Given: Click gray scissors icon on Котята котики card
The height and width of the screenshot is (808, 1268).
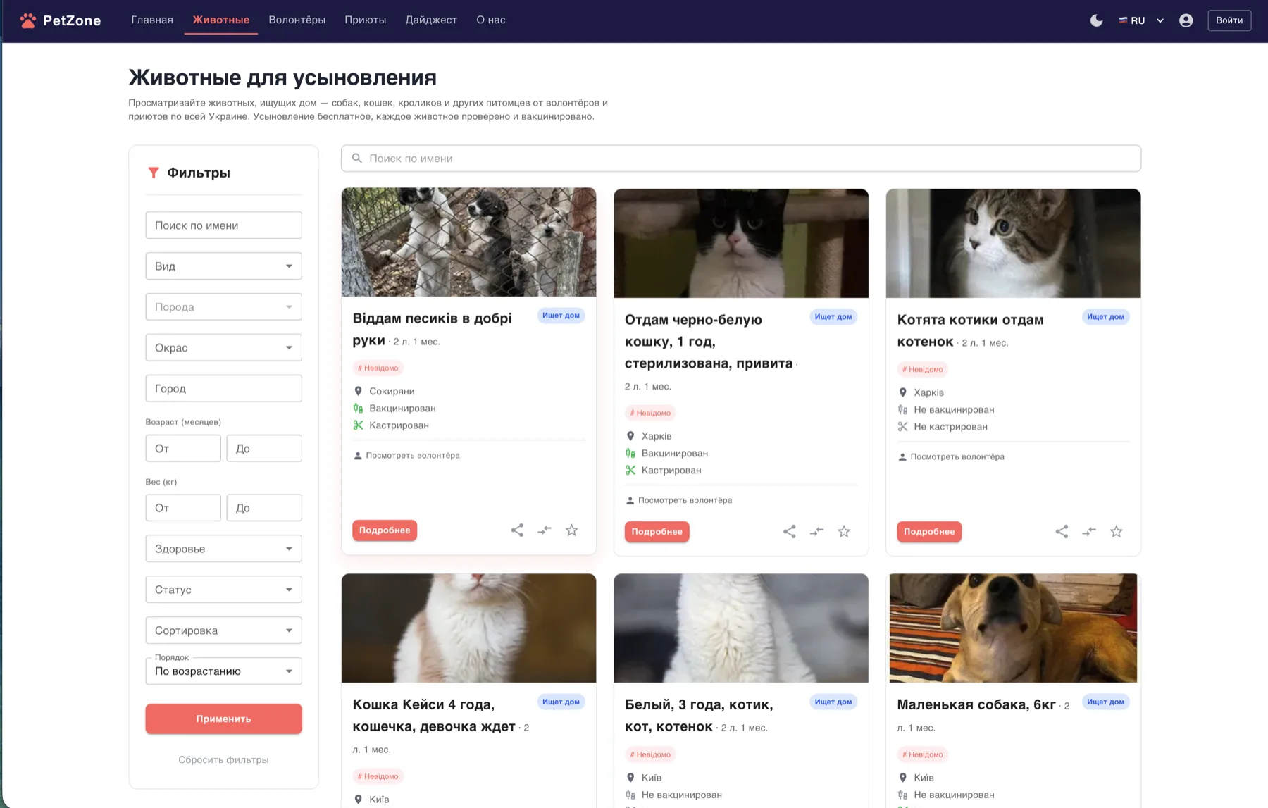Looking at the screenshot, I should [902, 427].
